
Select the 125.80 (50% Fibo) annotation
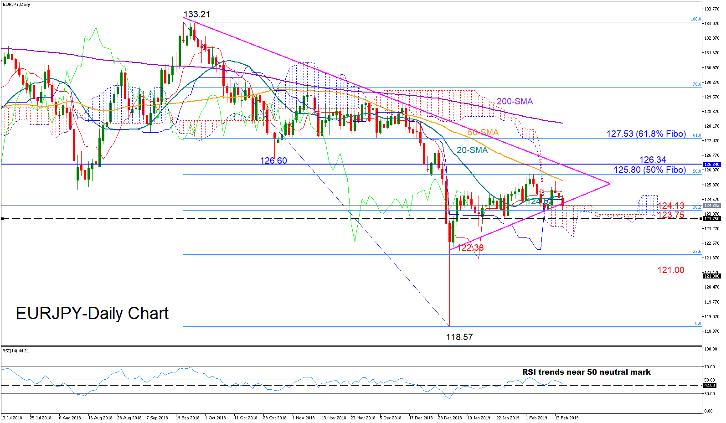point(649,170)
